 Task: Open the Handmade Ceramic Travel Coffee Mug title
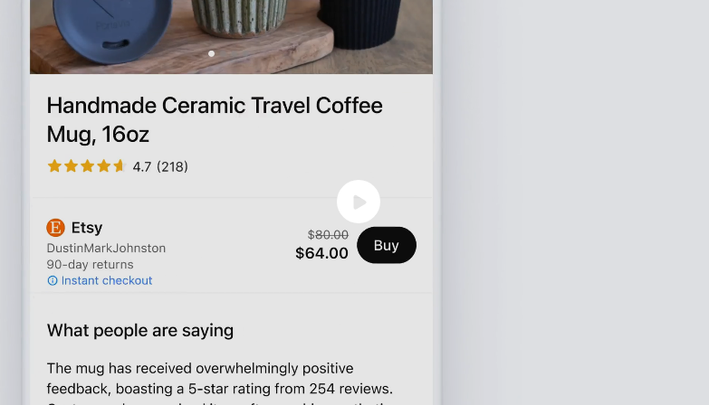(x=215, y=119)
